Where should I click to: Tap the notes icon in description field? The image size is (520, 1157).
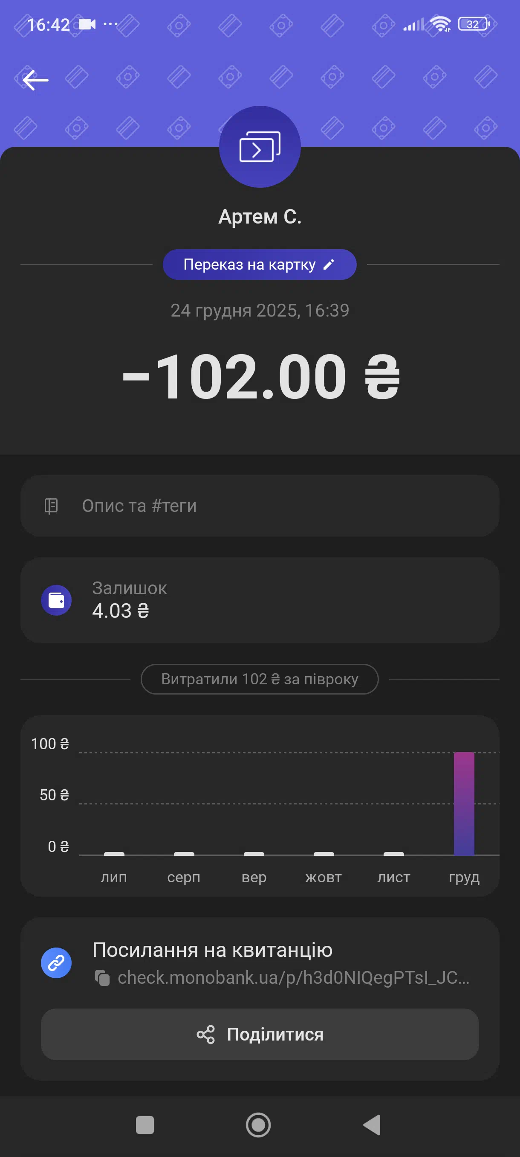tap(51, 506)
